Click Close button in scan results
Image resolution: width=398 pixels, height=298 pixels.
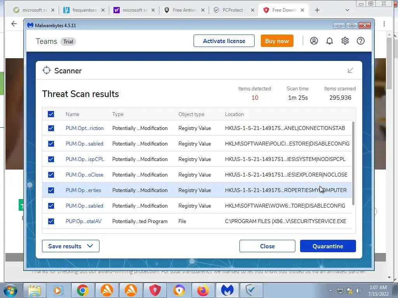[x=267, y=246]
